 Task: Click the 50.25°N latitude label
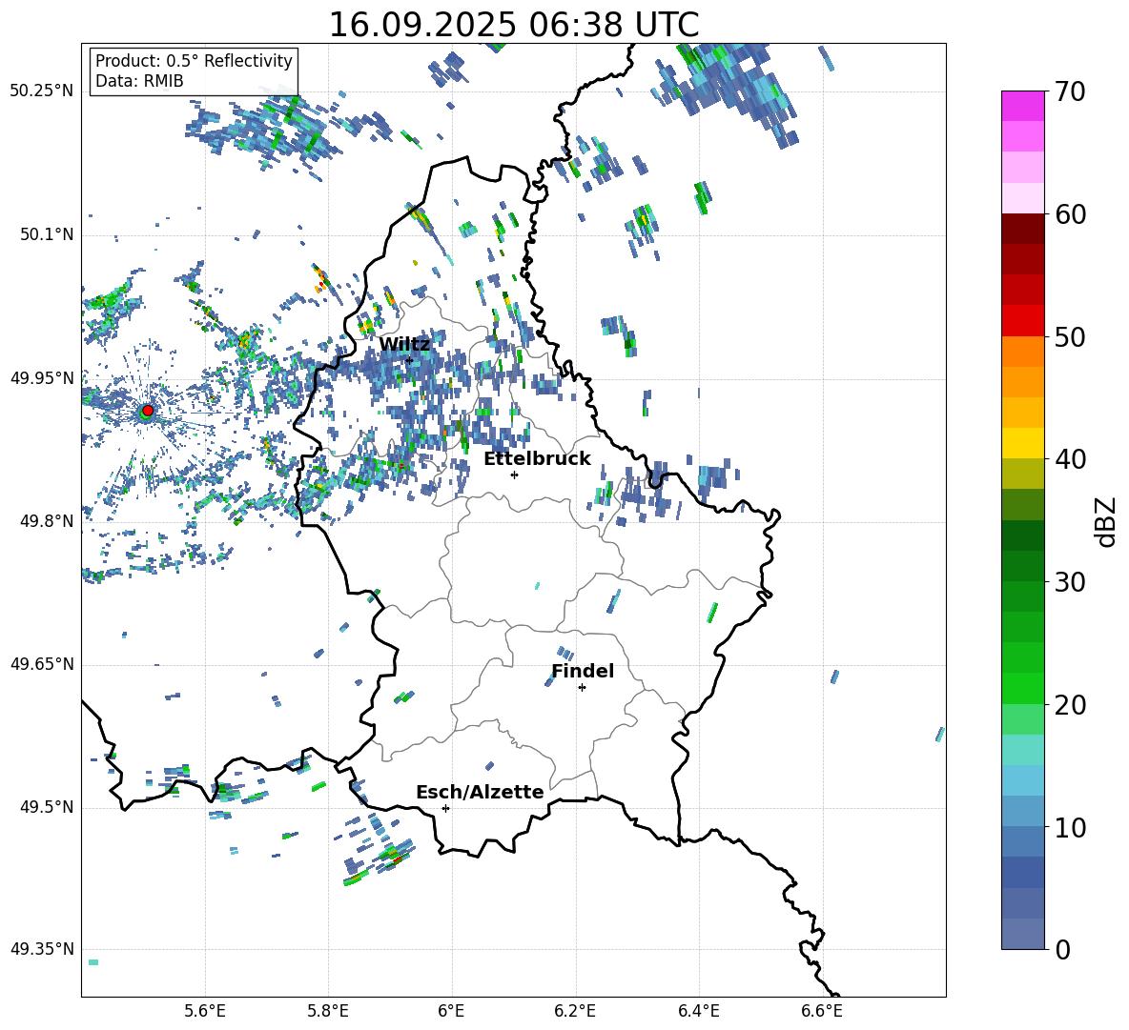[x=42, y=91]
